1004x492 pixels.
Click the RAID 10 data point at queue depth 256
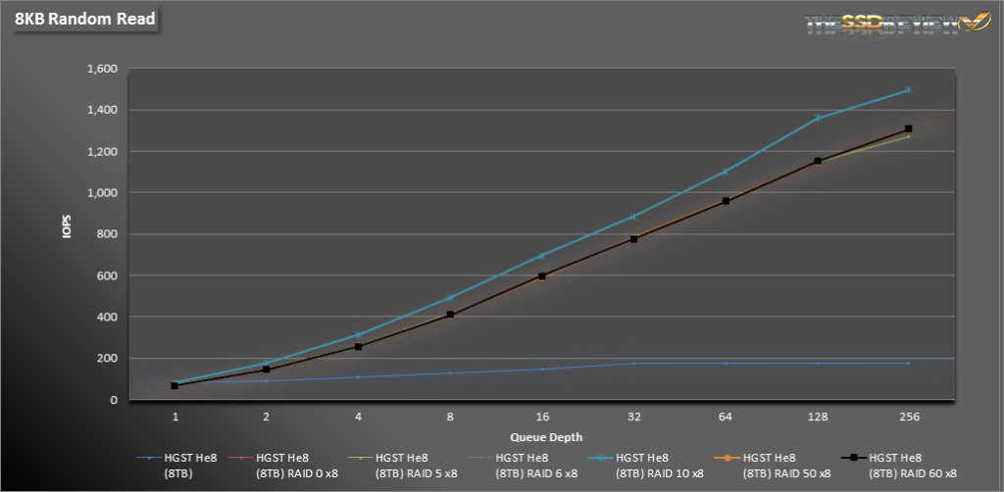908,89
